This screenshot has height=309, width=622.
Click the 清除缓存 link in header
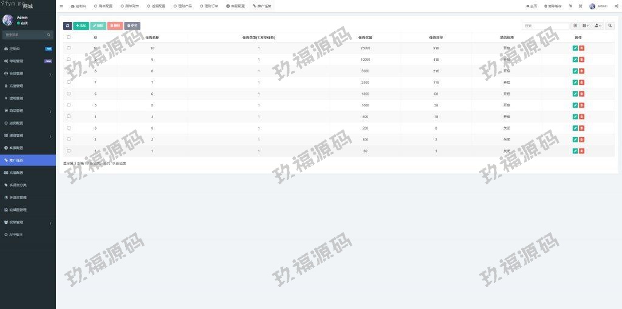(553, 6)
